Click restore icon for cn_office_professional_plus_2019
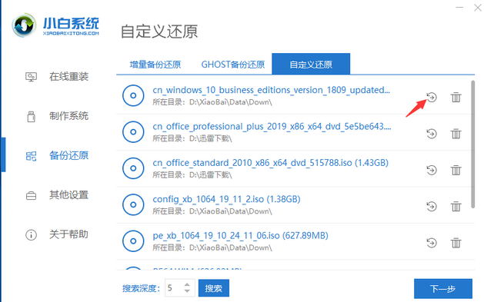 [432, 134]
